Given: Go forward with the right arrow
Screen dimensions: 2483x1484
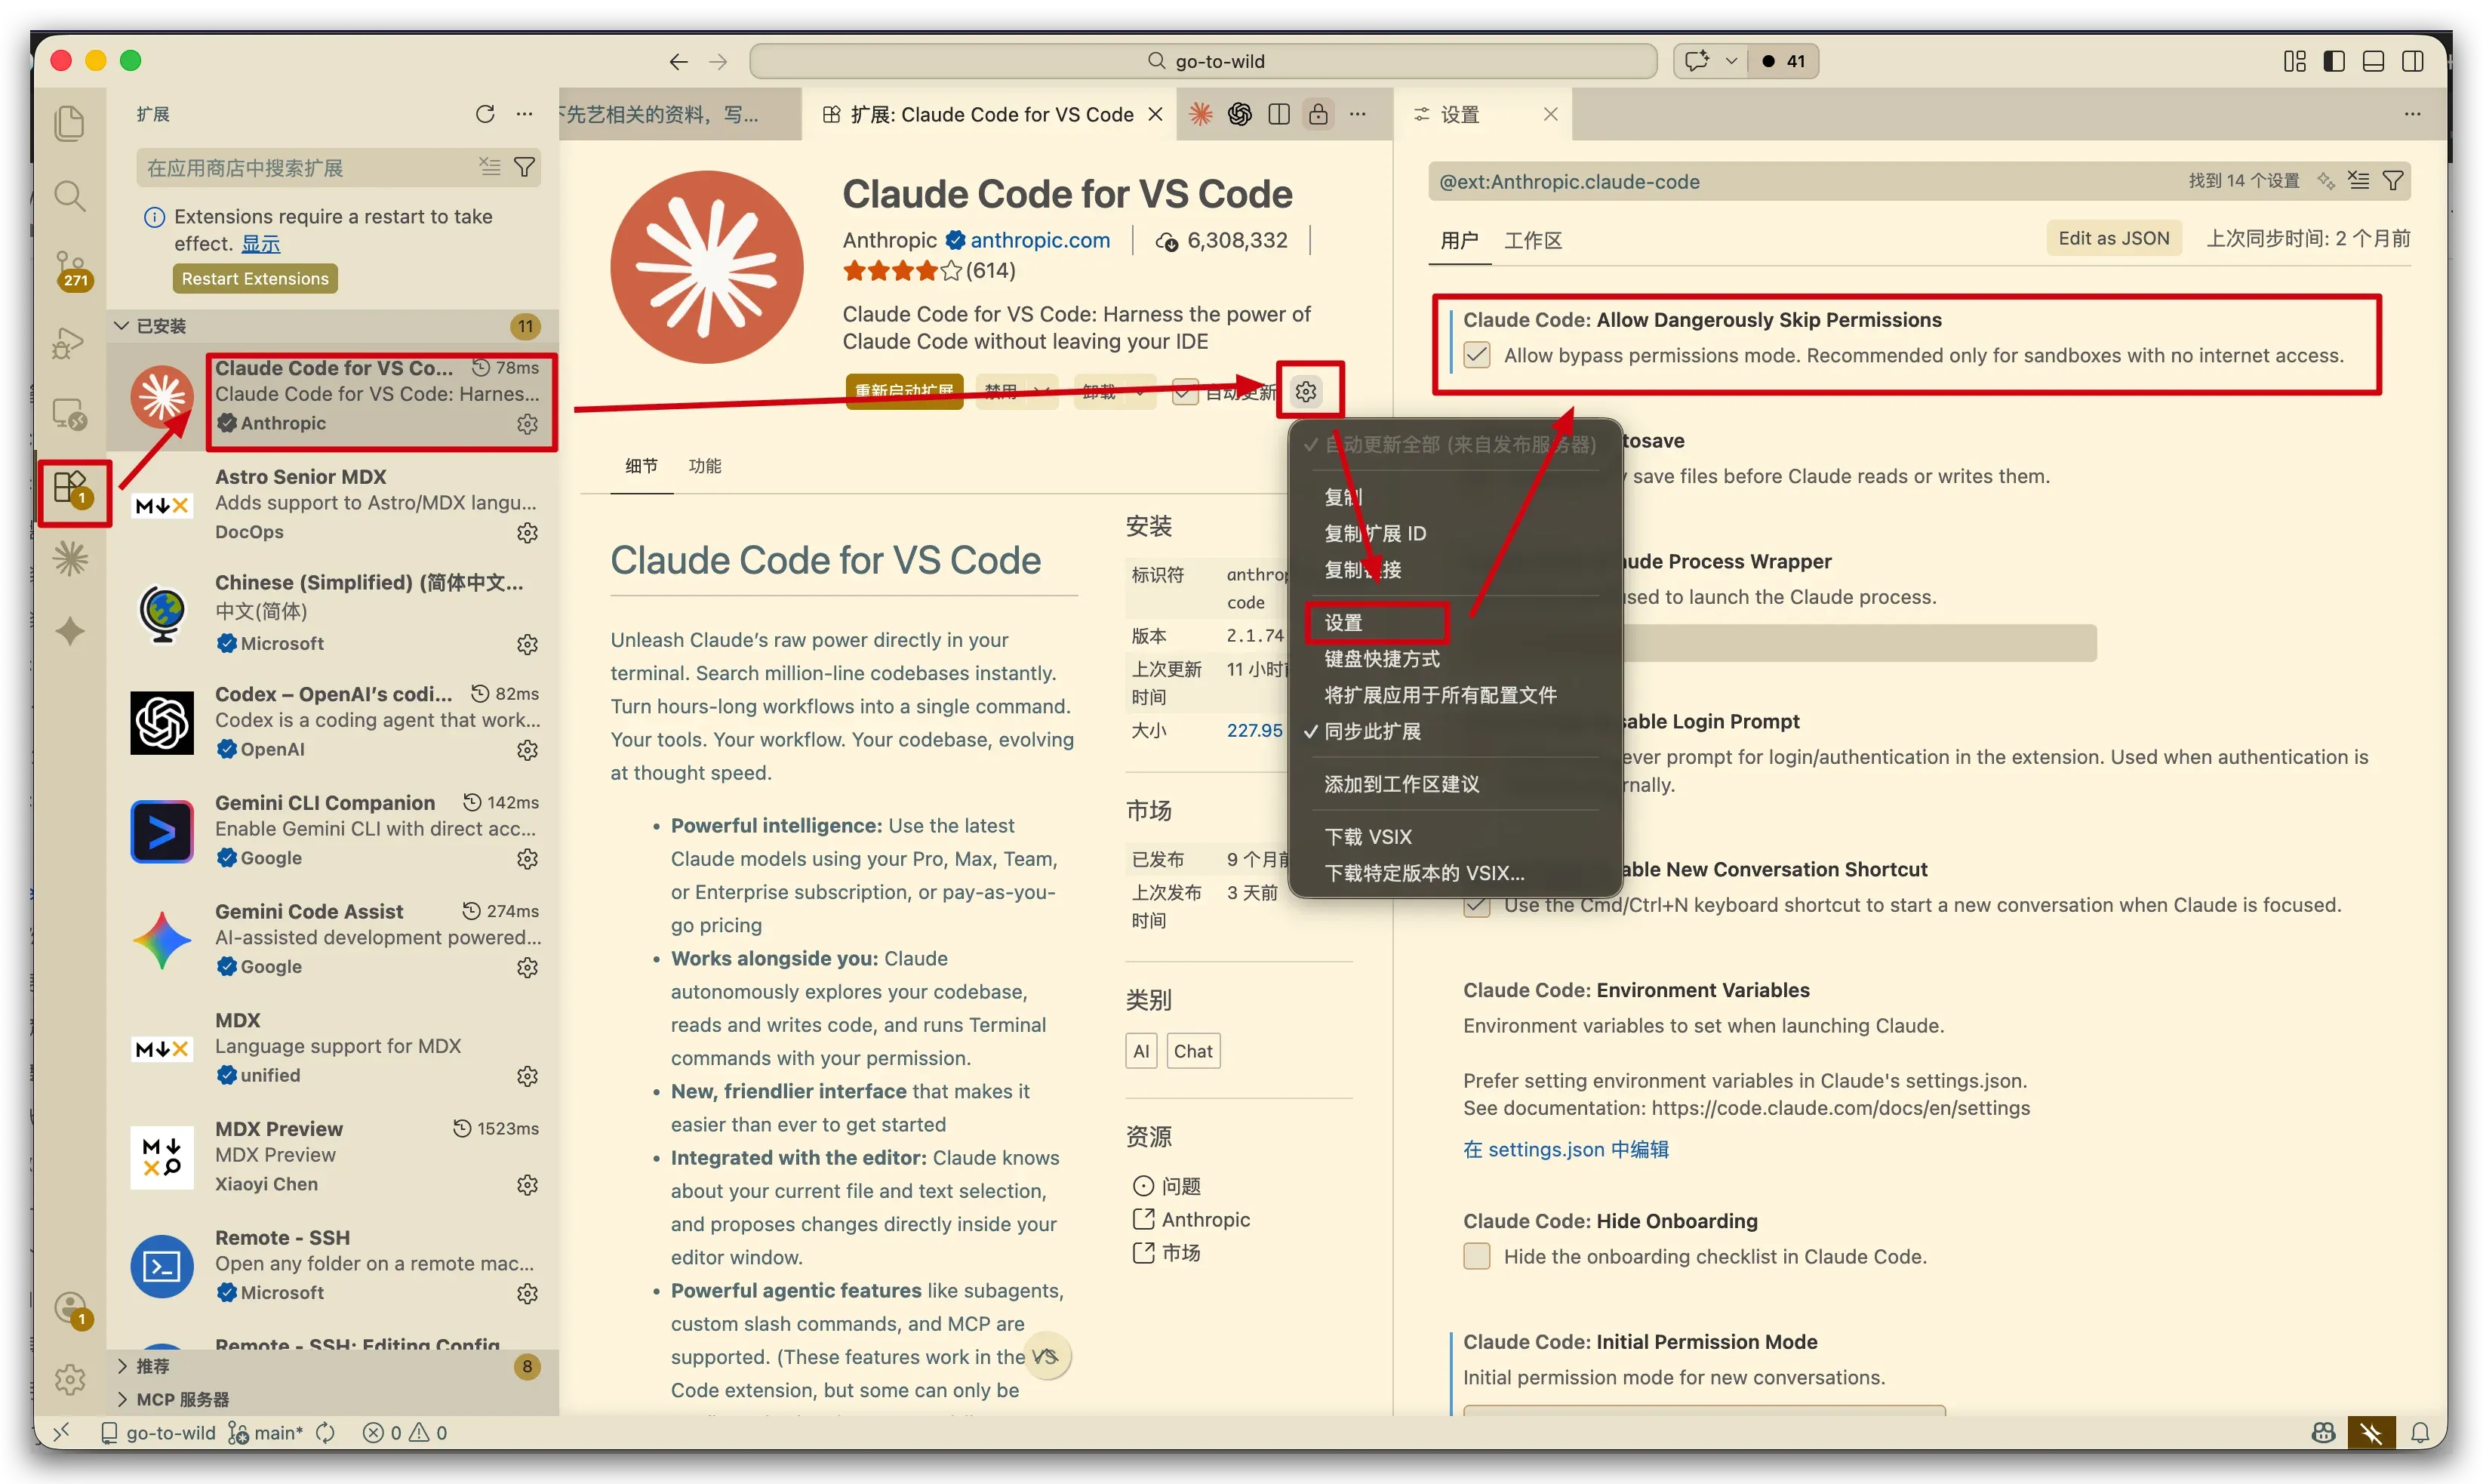Looking at the screenshot, I should click(x=718, y=61).
